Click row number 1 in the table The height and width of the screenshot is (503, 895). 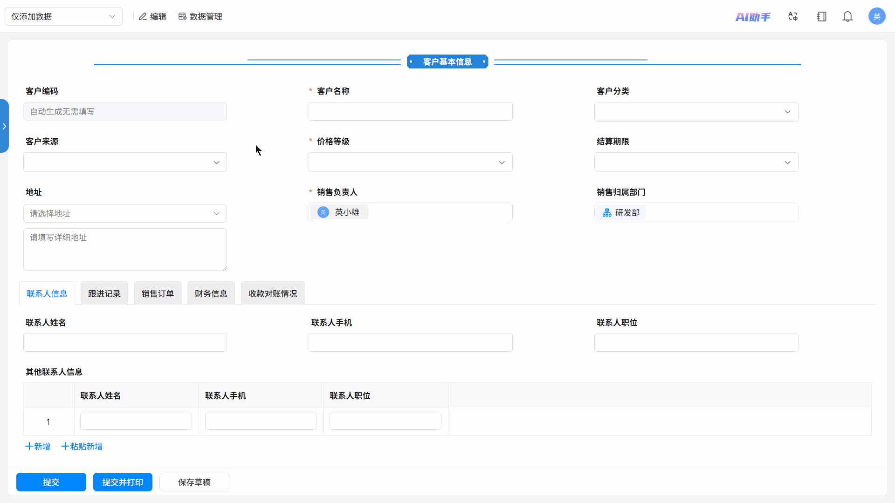48,421
